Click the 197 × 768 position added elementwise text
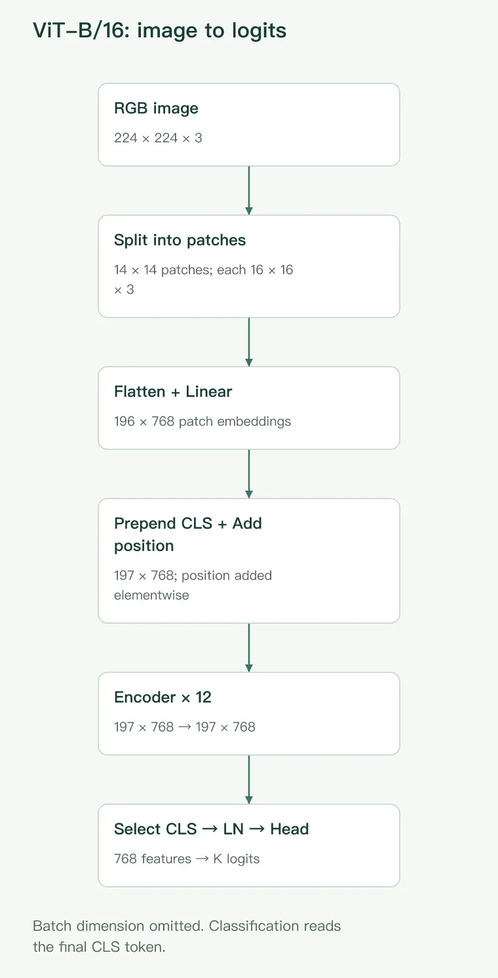Viewport: 498px width, 978px height. pyautogui.click(x=193, y=585)
